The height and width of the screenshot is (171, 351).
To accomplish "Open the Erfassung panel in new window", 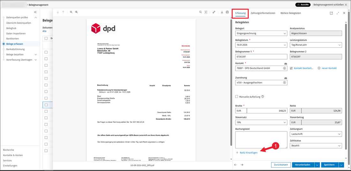I will [x=331, y=13].
